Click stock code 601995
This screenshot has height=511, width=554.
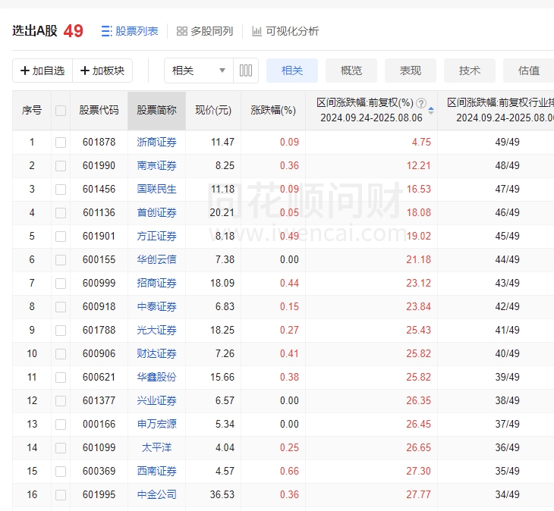pos(99,495)
